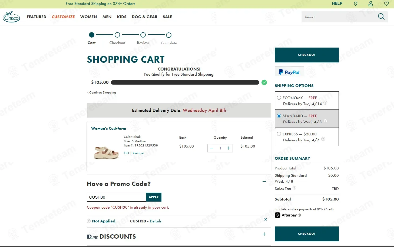Remove the CUSH30 coupon with the X
Viewport: 394px width, 247px height.
[266, 219]
